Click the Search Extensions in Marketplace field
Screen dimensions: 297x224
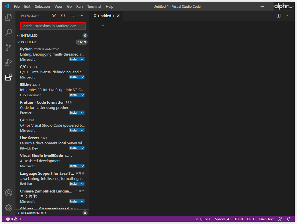(x=53, y=26)
